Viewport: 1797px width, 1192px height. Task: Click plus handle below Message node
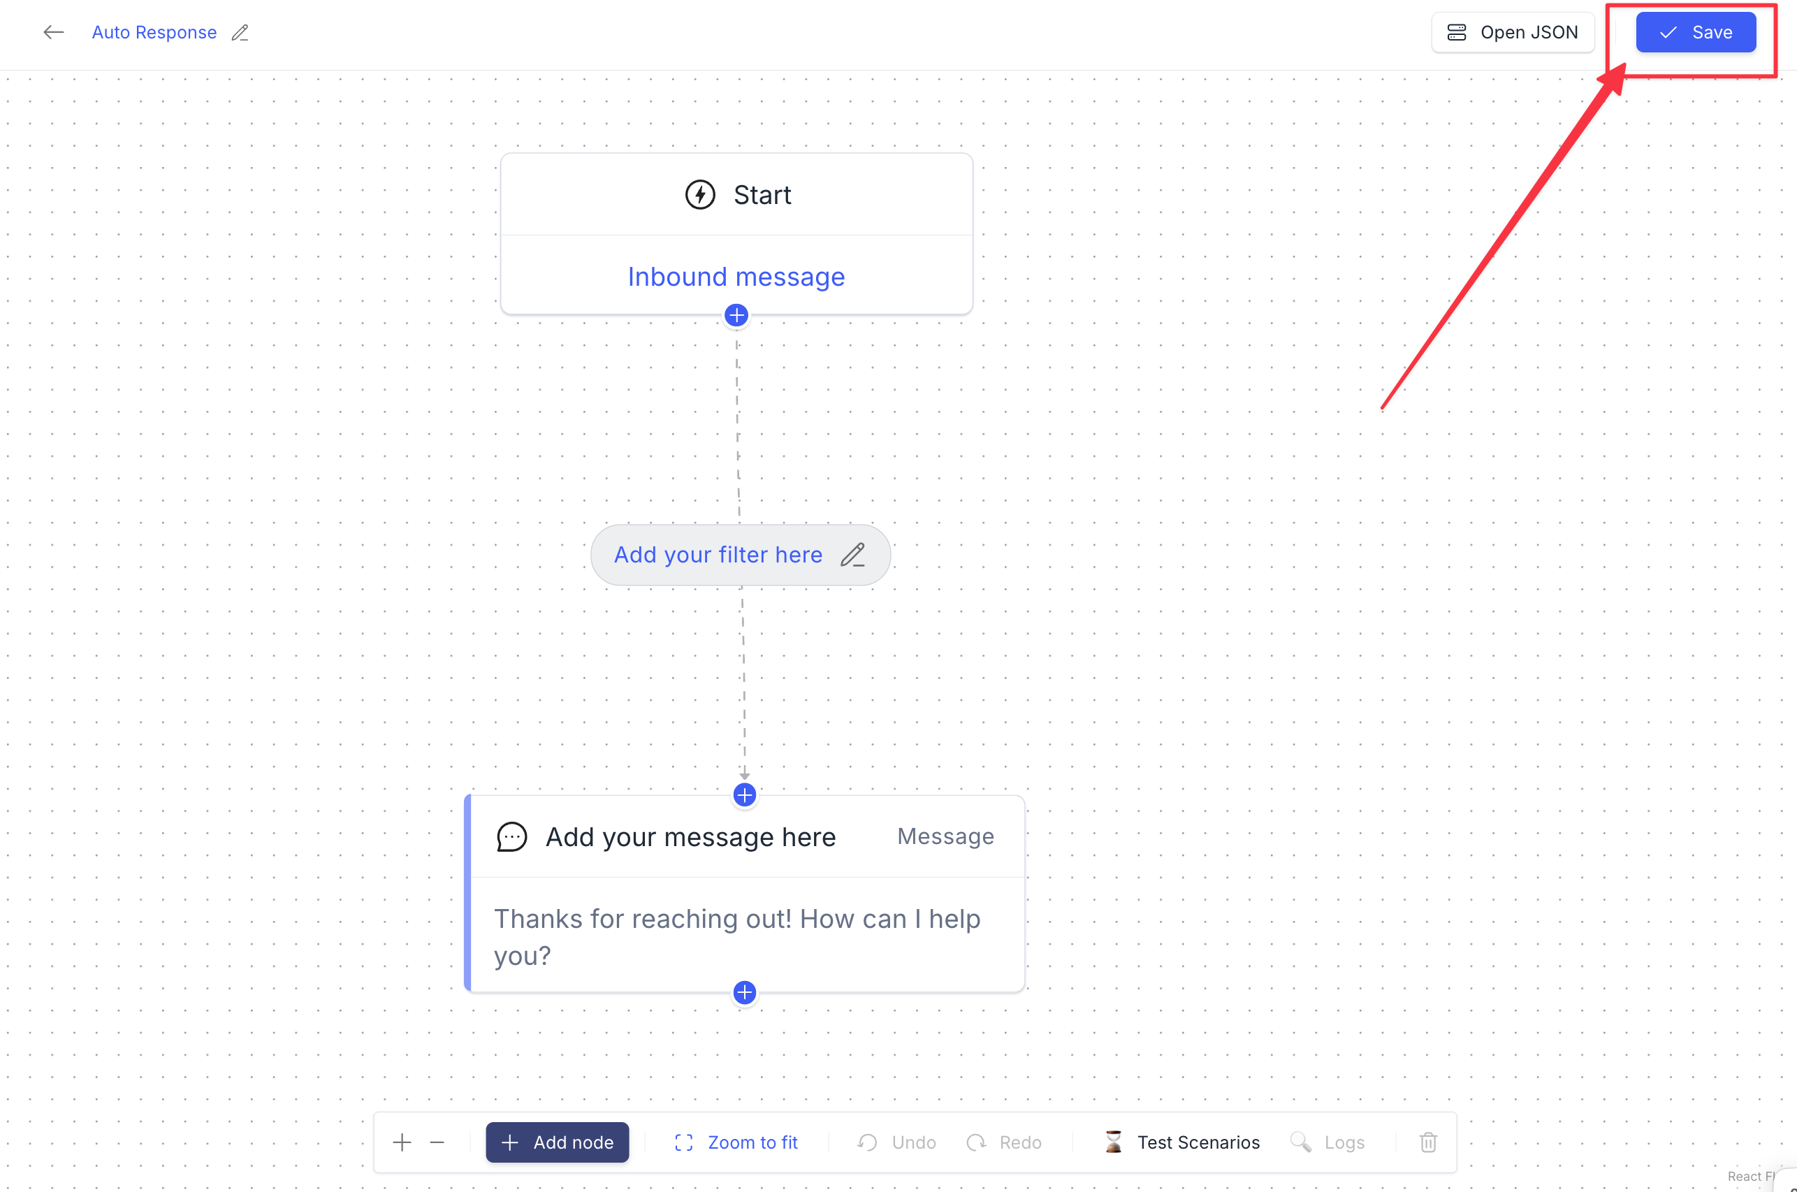click(x=744, y=993)
